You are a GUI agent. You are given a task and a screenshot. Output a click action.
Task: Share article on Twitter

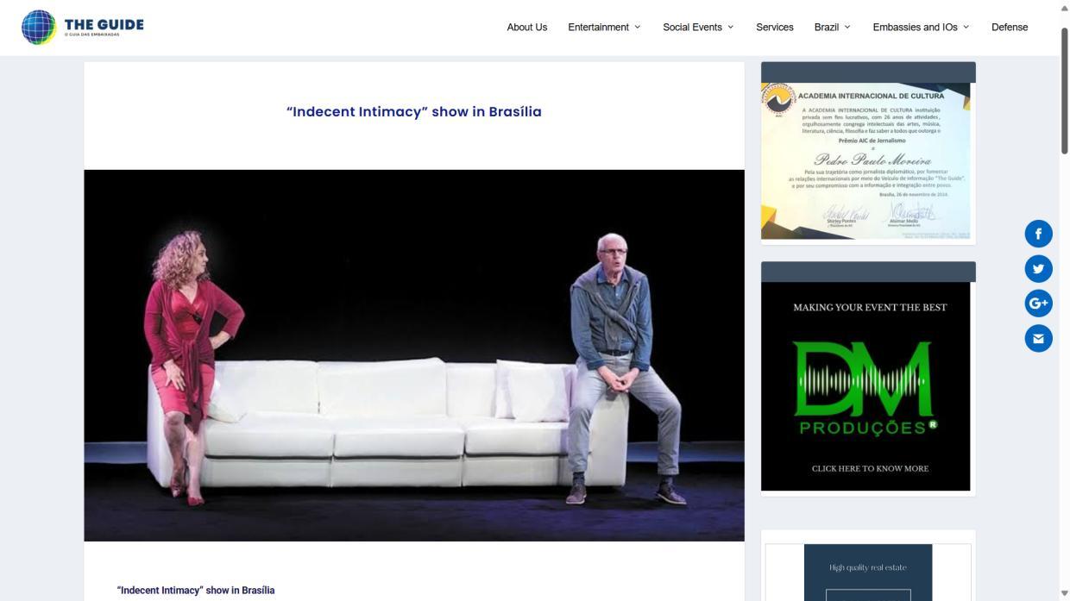1038,268
